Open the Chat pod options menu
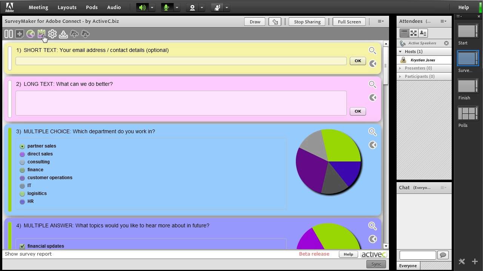 coord(443,187)
